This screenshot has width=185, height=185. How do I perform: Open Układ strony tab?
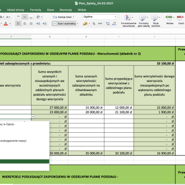tap(16, 10)
